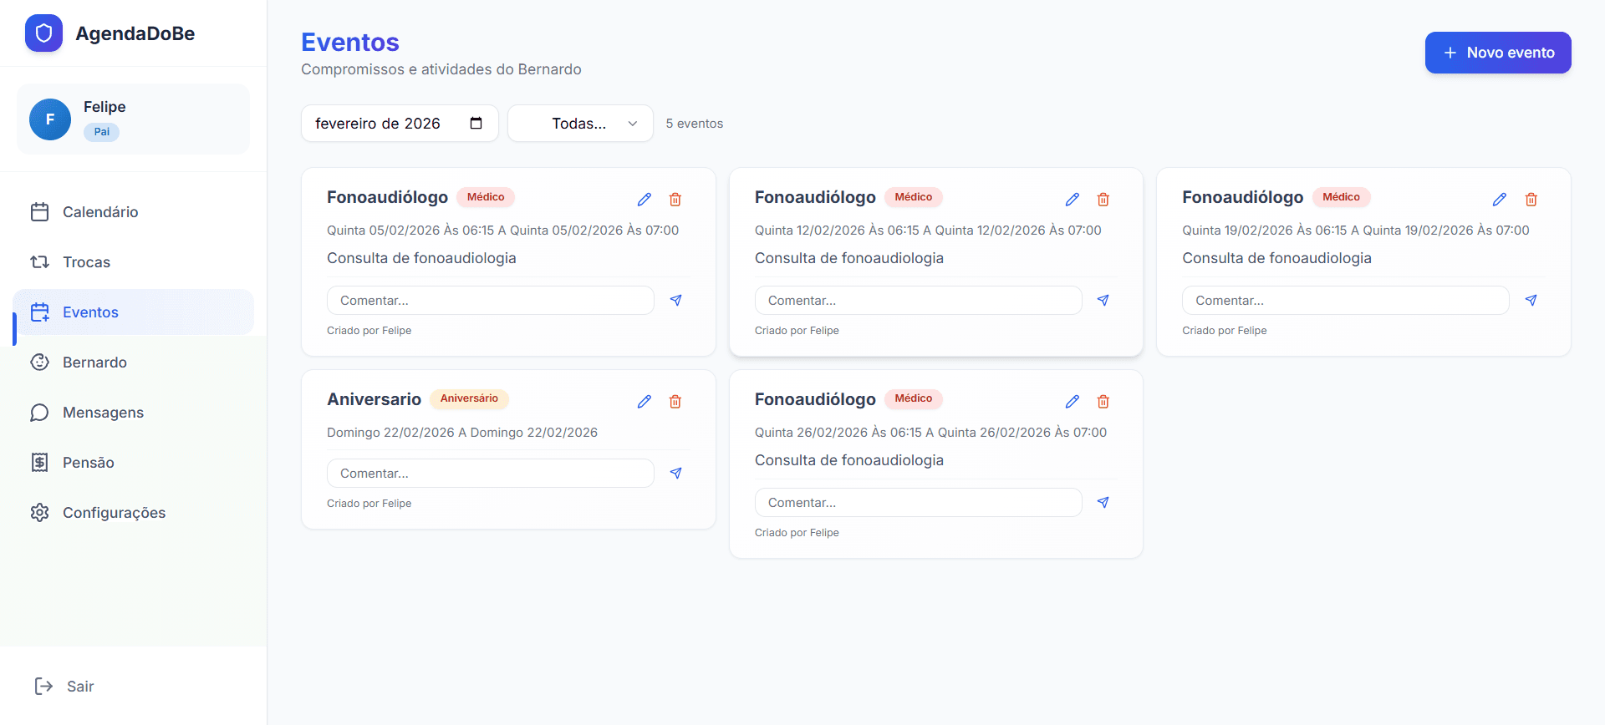Open the calendar month picker icon
This screenshot has width=1605, height=725.
(x=476, y=124)
